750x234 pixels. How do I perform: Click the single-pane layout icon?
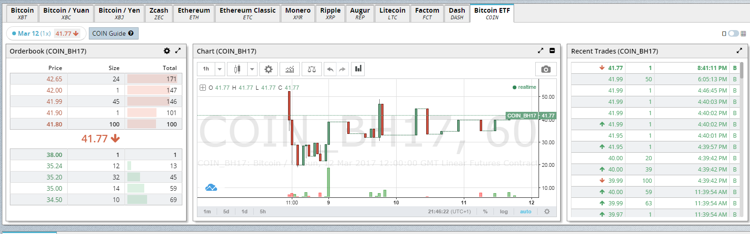[724, 33]
